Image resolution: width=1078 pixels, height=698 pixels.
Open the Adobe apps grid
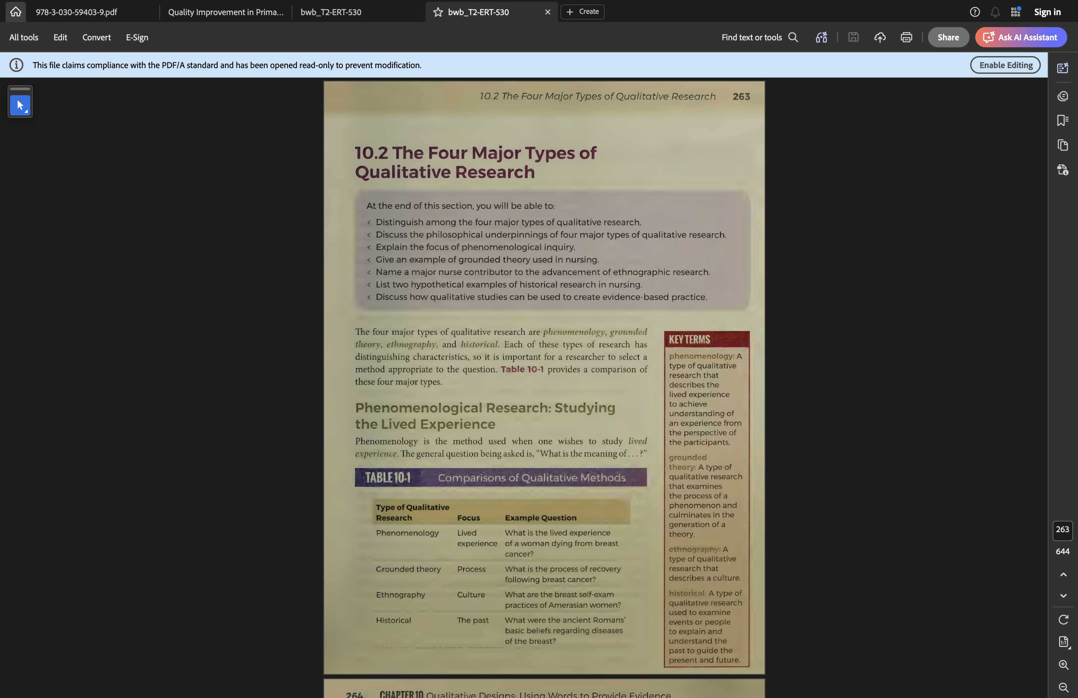[x=1016, y=12]
